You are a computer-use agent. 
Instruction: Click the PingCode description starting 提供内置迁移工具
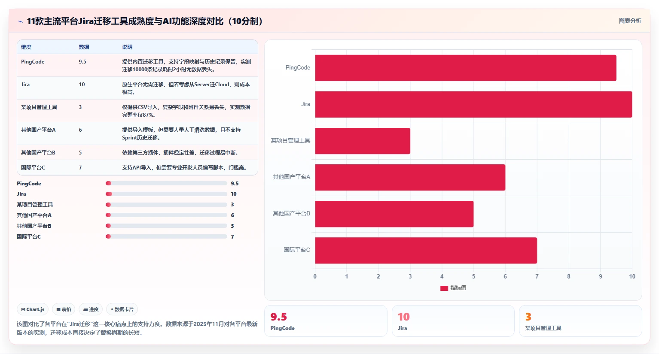click(186, 66)
